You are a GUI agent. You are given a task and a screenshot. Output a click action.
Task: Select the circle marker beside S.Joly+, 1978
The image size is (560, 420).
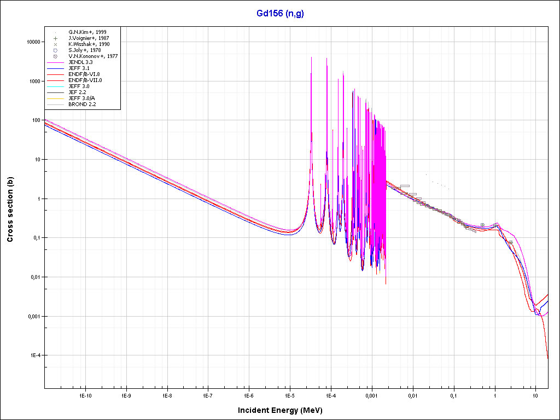click(56, 50)
